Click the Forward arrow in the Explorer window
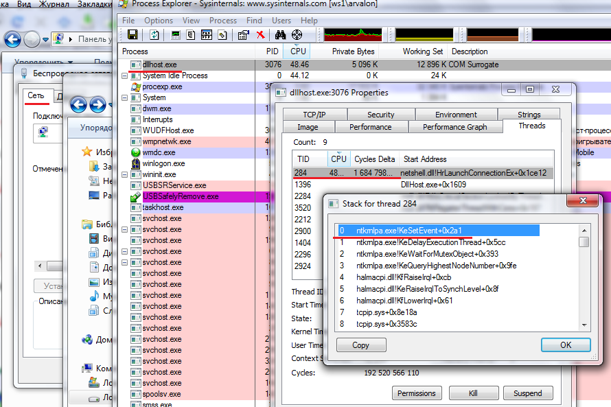611x407 pixels. [97, 105]
